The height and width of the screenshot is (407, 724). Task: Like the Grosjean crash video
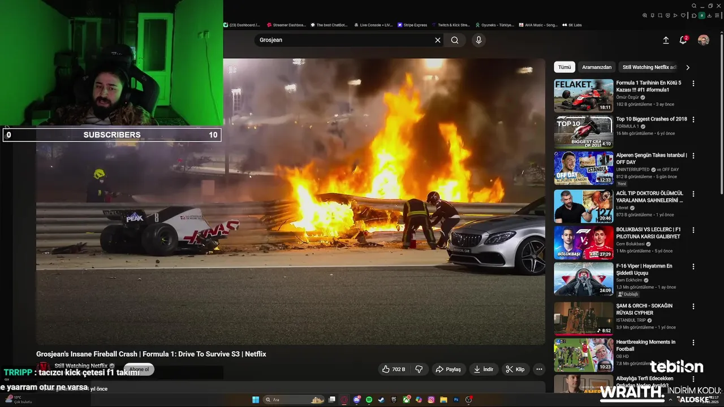393,369
